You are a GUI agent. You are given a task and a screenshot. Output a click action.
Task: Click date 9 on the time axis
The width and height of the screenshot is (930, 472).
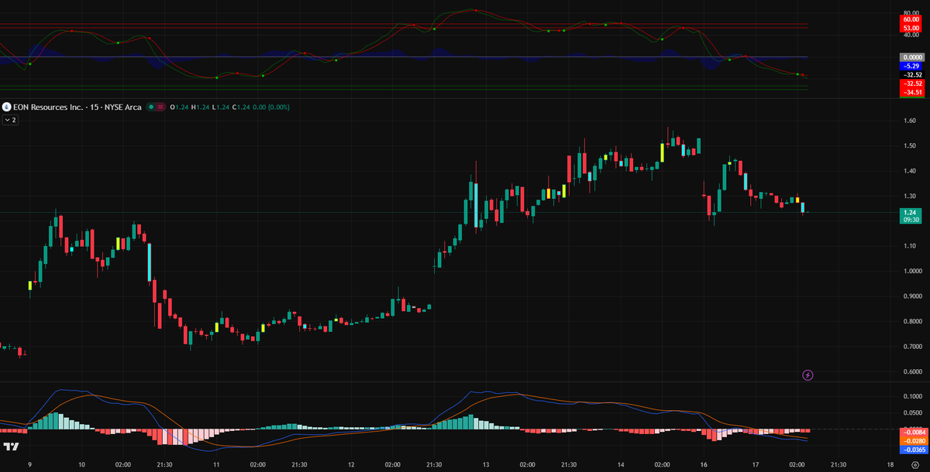29,464
